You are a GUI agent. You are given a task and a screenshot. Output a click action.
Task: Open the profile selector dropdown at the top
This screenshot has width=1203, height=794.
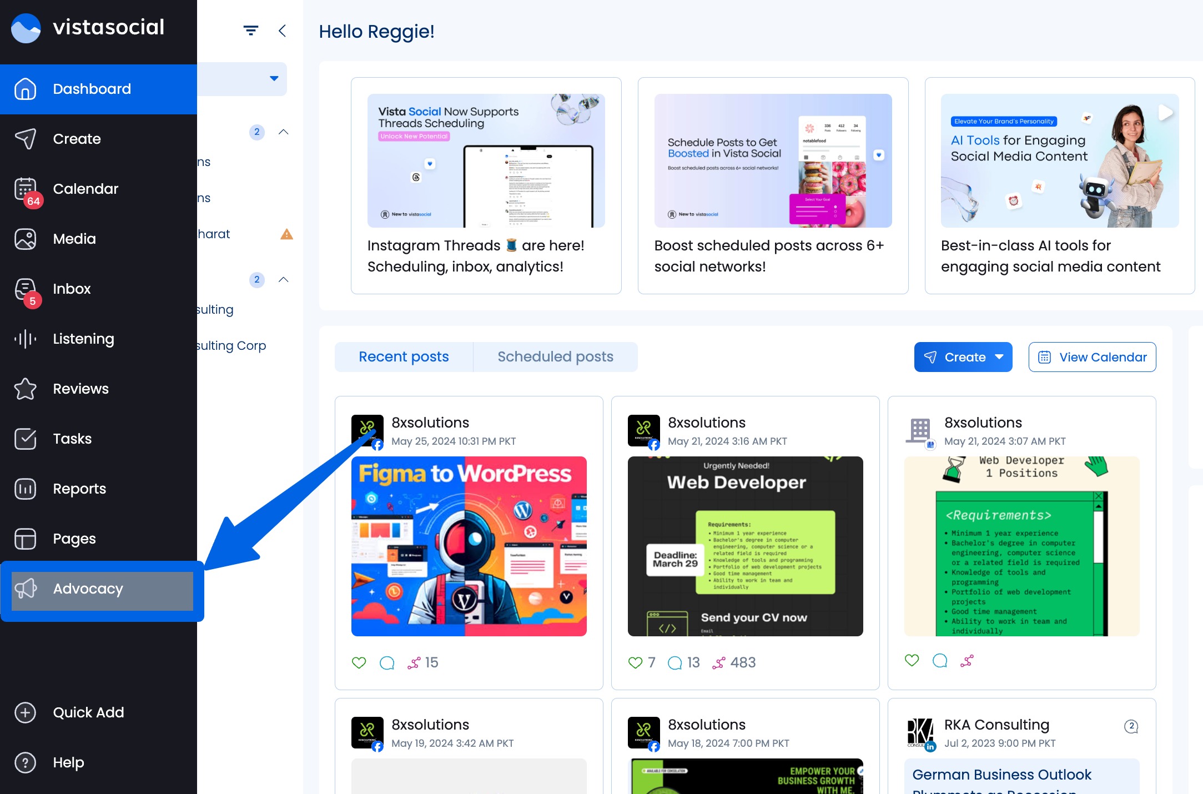[274, 78]
